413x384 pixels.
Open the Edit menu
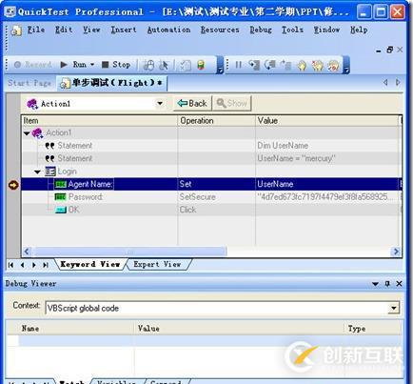64,30
